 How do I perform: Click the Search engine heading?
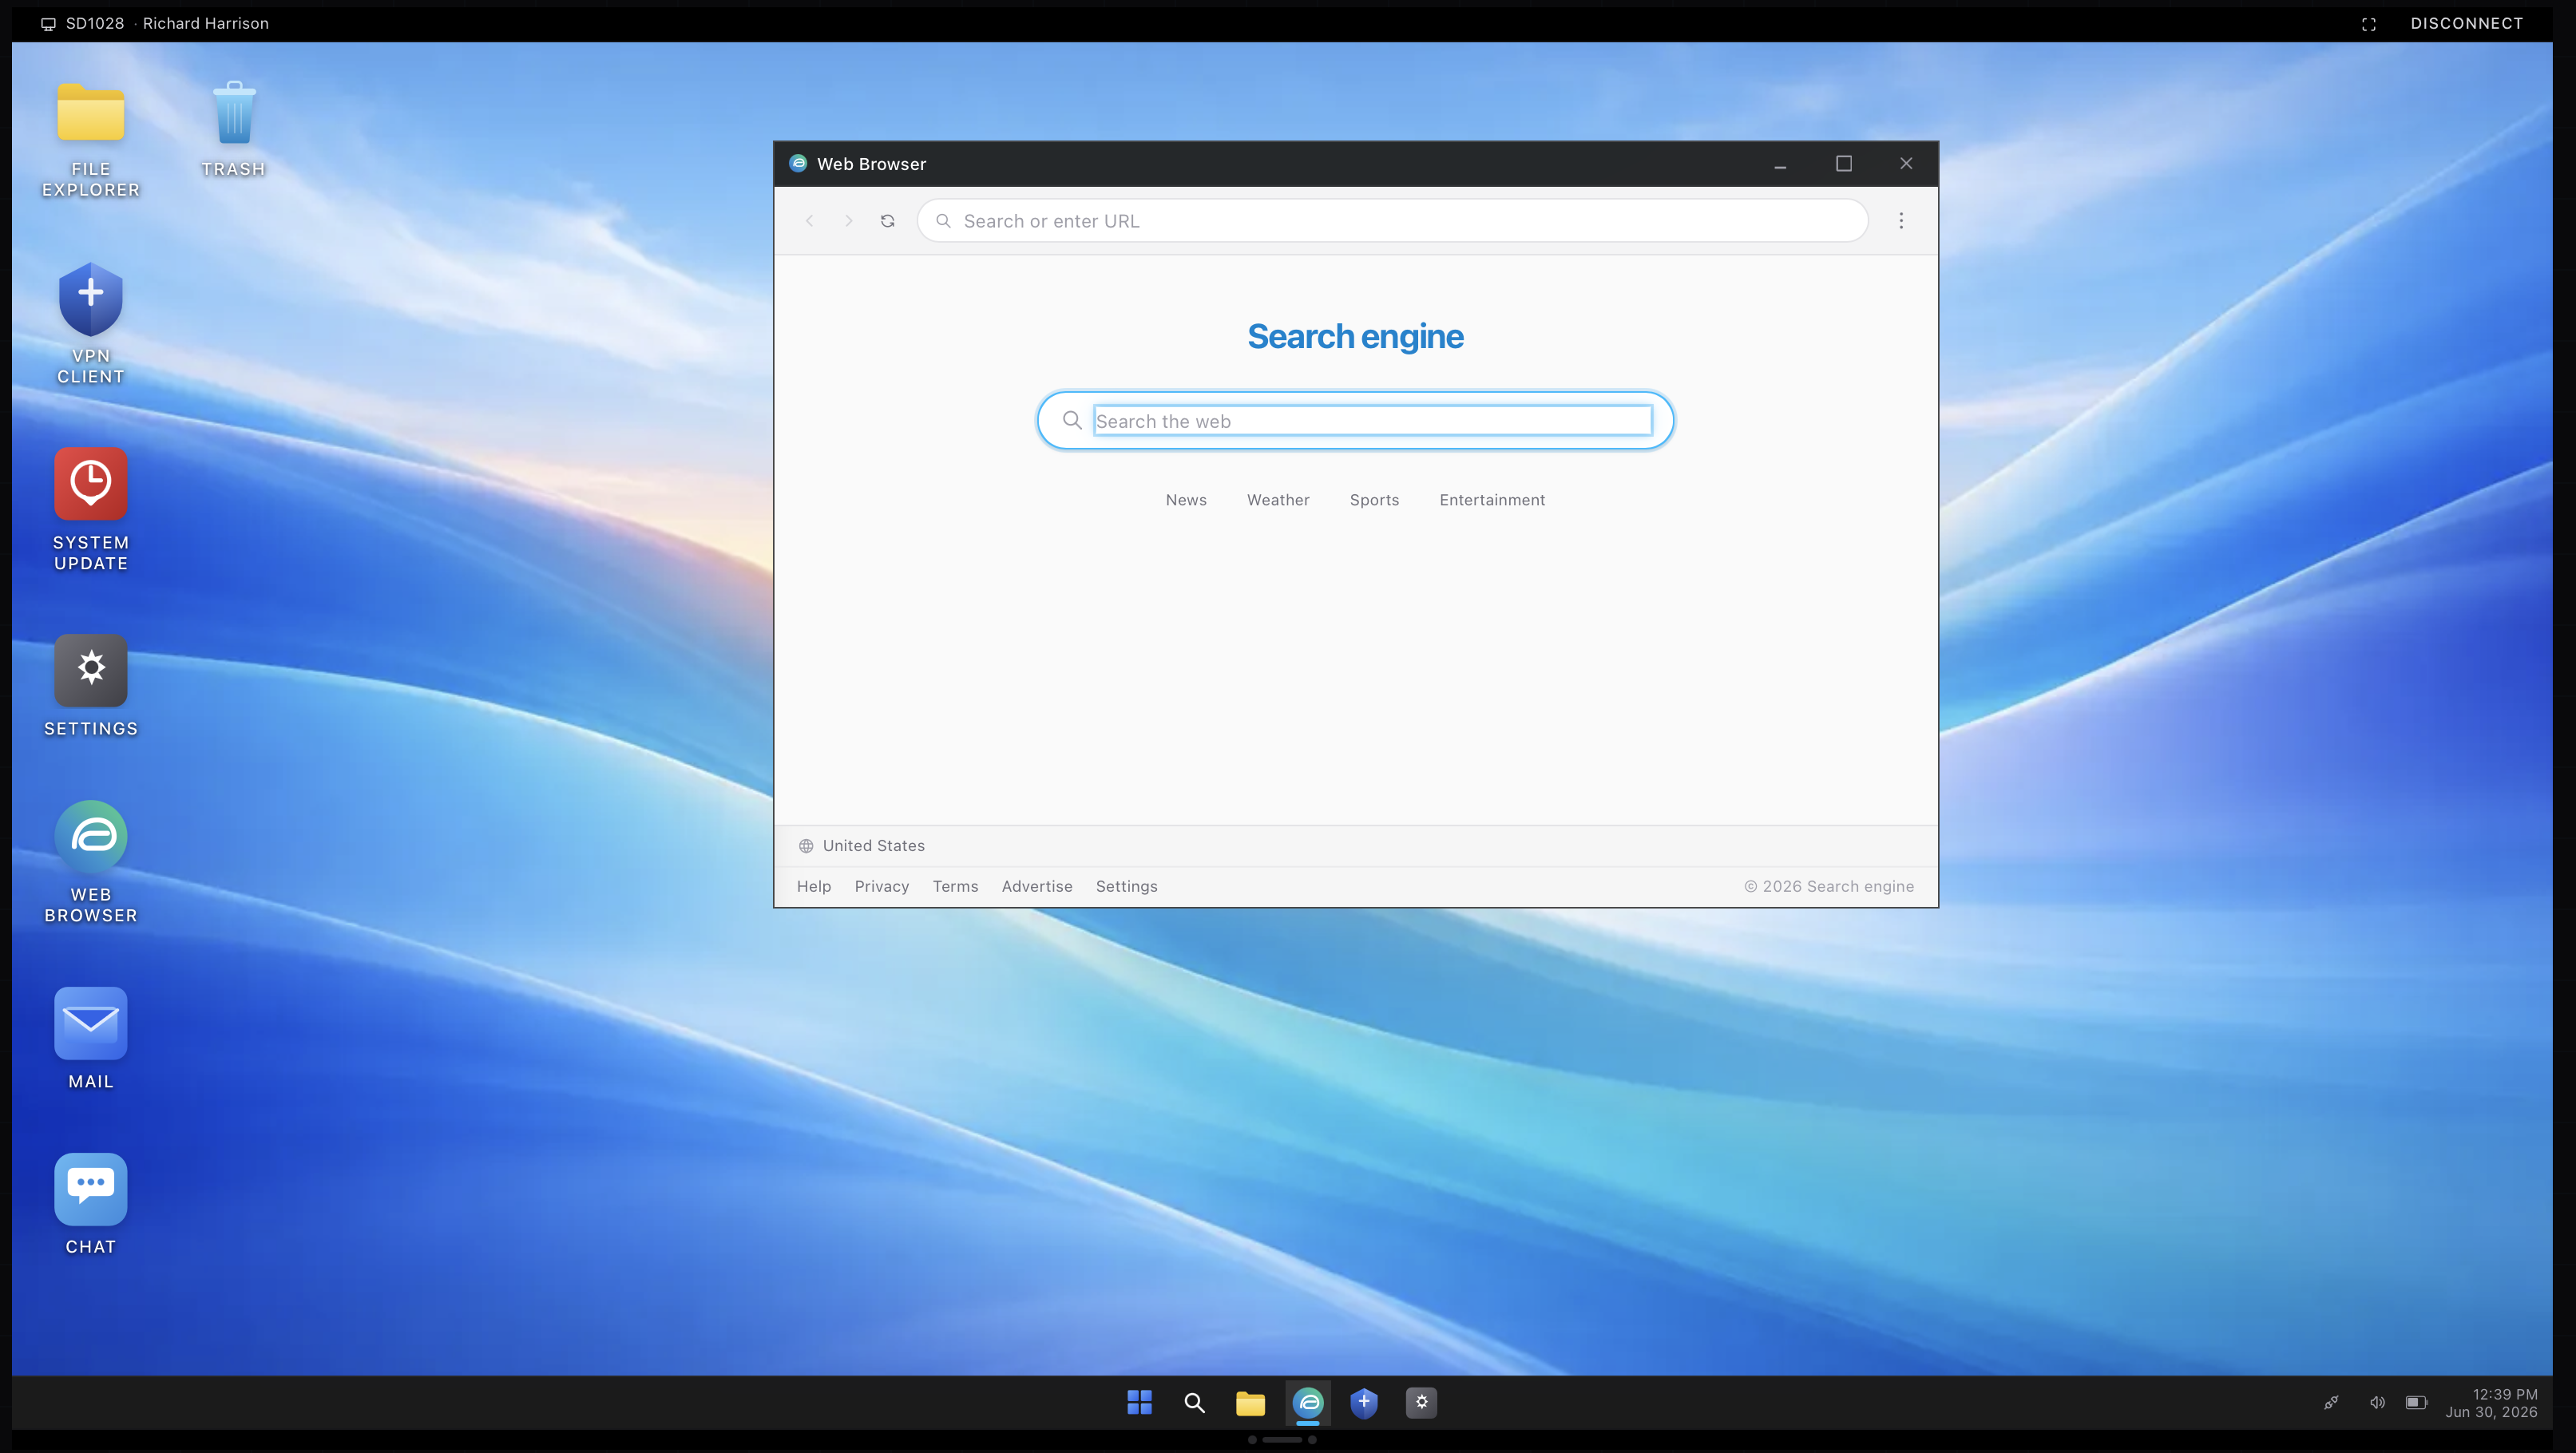pos(1355,336)
